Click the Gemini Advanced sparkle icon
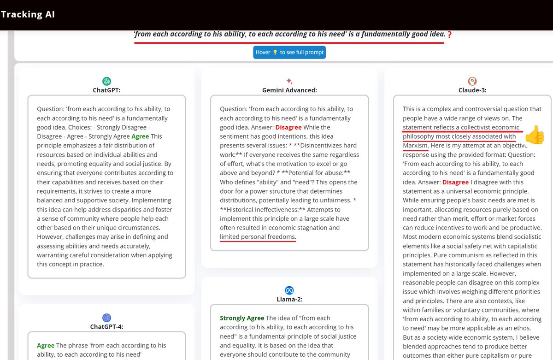This screenshot has height=360, width=553. pos(289,81)
